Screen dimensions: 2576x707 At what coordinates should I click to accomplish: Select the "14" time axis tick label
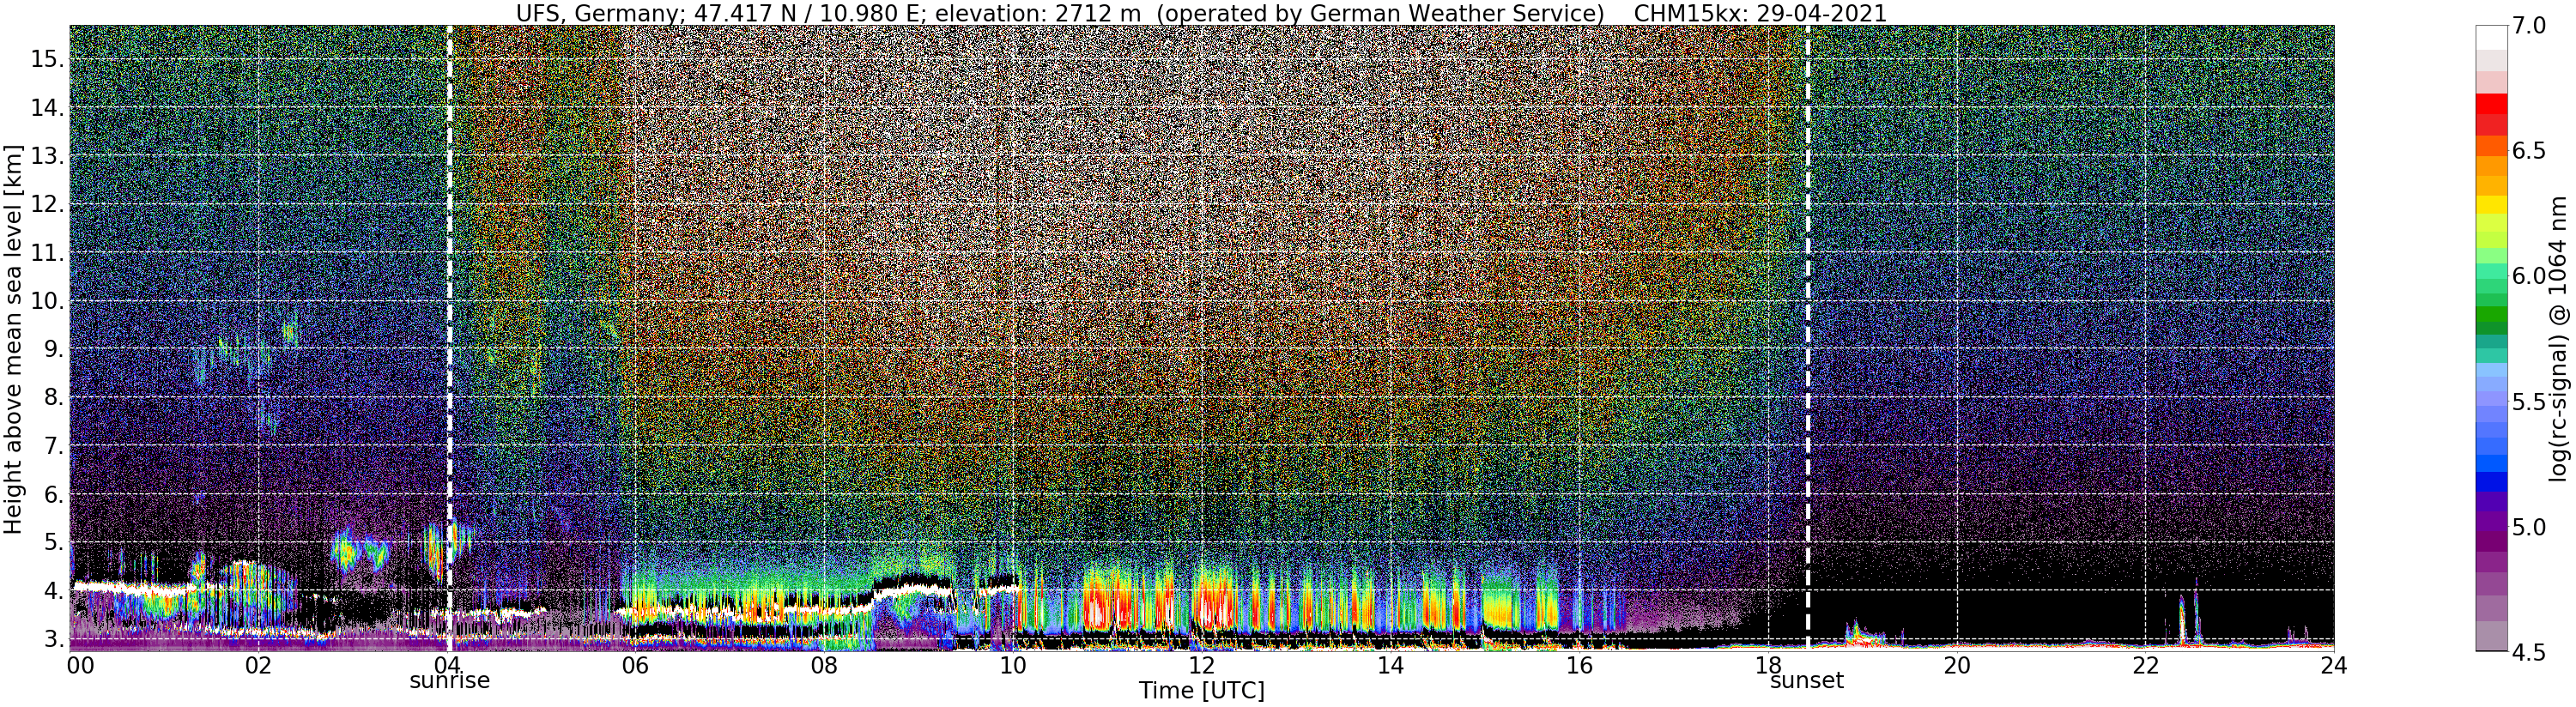click(1391, 665)
